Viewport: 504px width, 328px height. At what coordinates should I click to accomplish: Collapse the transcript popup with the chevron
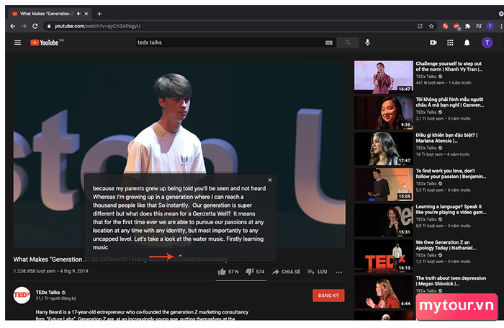[x=180, y=256]
